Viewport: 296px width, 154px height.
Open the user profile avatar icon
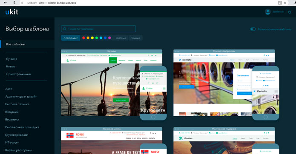coord(267,11)
